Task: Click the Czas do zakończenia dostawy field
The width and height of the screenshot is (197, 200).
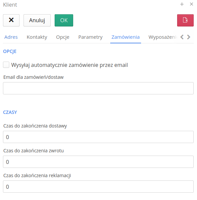Action: [x=98, y=137]
